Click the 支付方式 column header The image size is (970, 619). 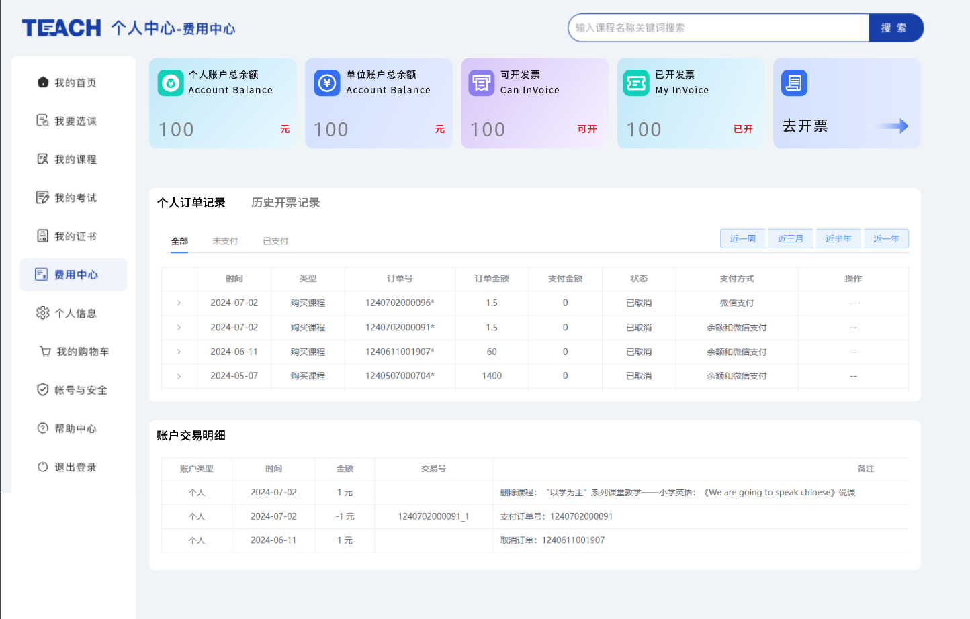pos(737,279)
